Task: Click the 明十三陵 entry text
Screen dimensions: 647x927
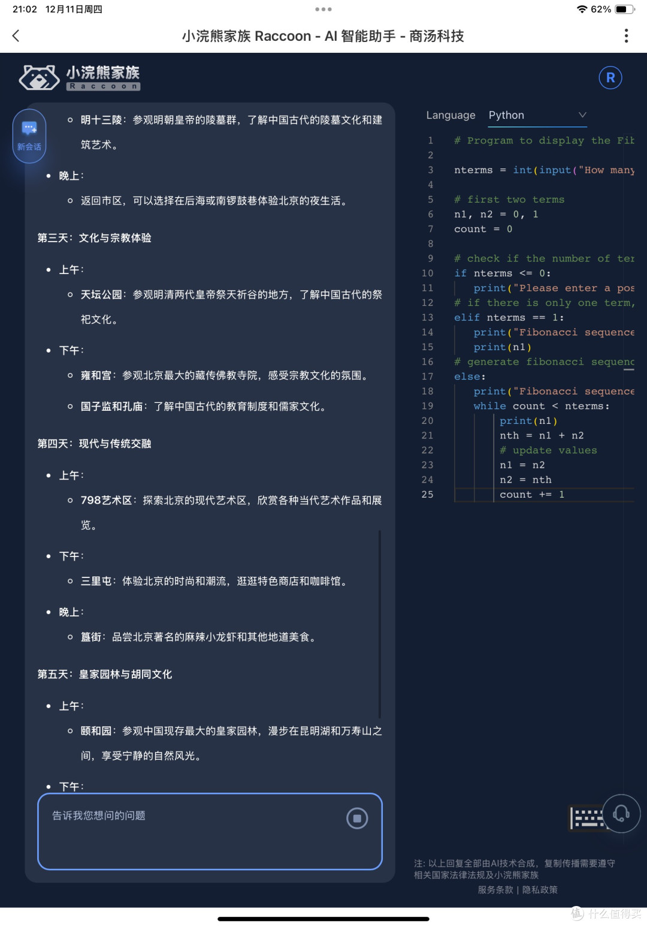Action: point(231,133)
